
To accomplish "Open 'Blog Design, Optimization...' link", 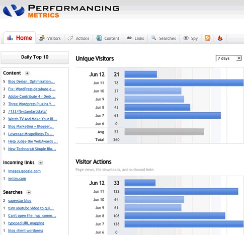I will click(x=31, y=82).
